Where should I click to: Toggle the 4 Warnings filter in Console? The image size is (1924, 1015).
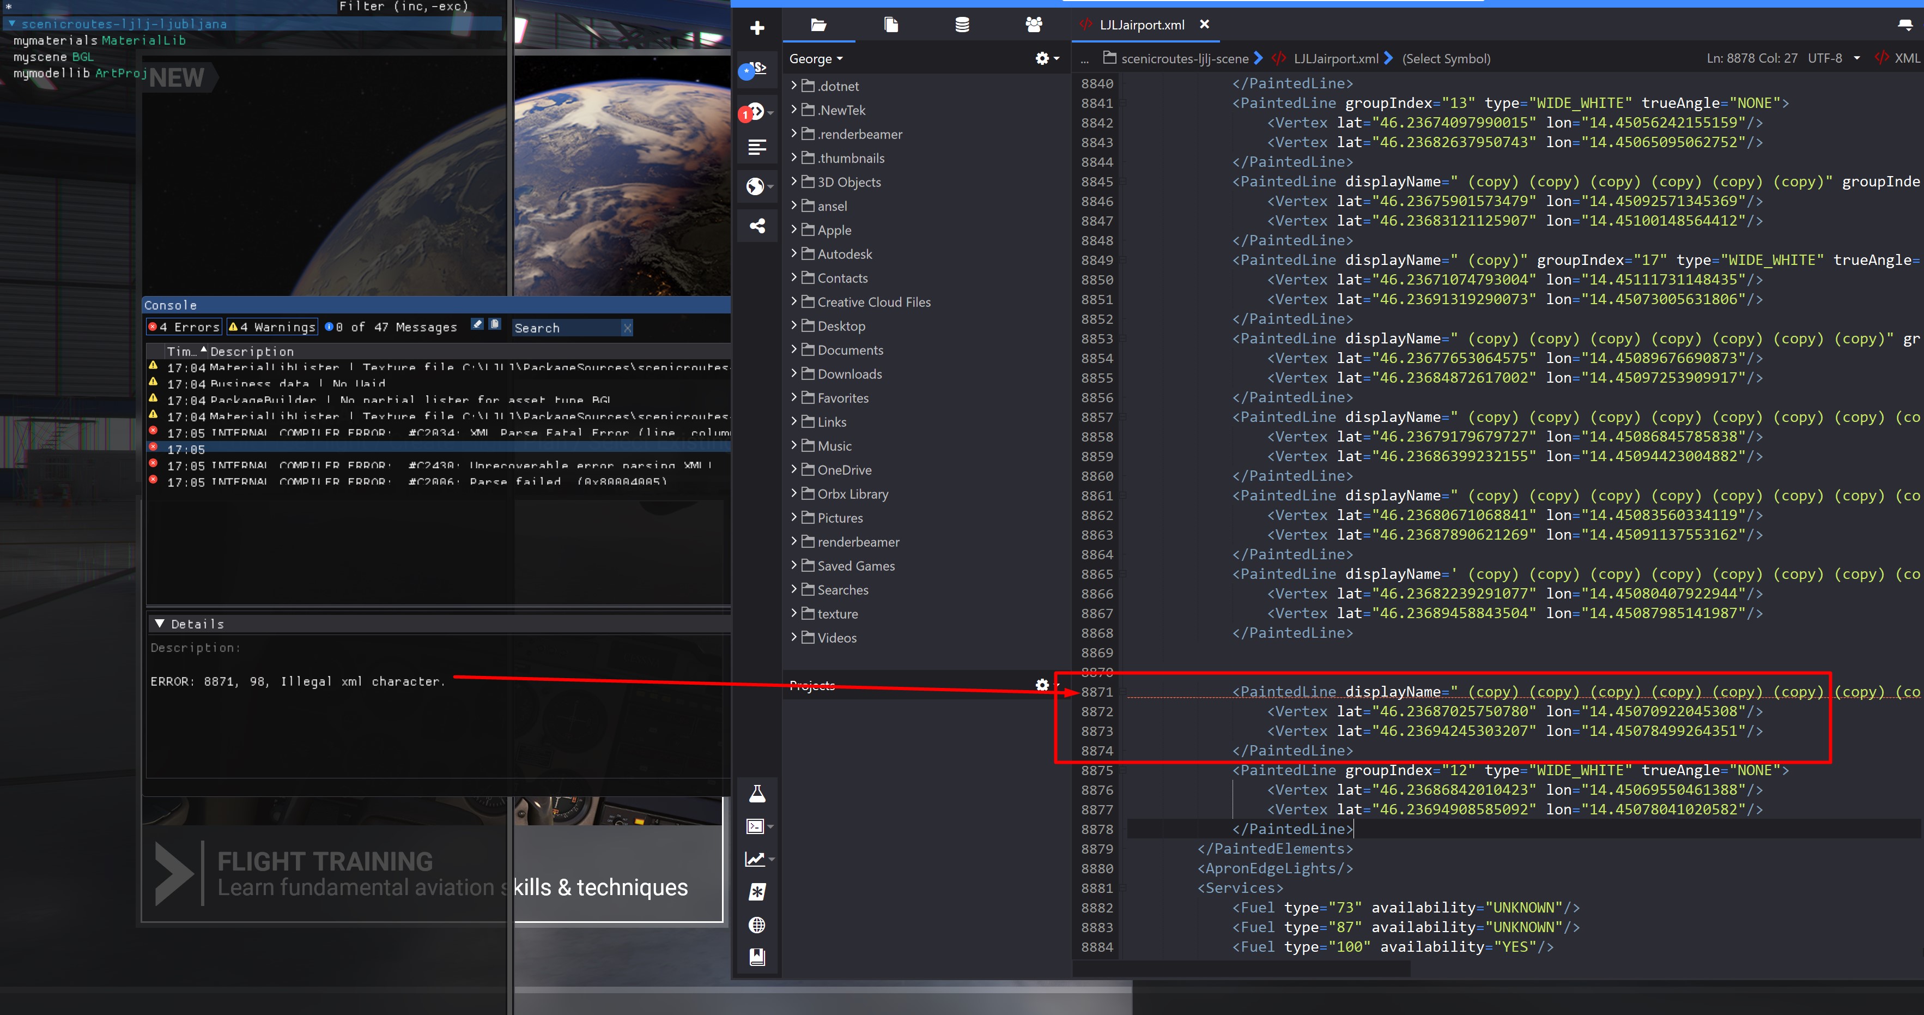271,326
